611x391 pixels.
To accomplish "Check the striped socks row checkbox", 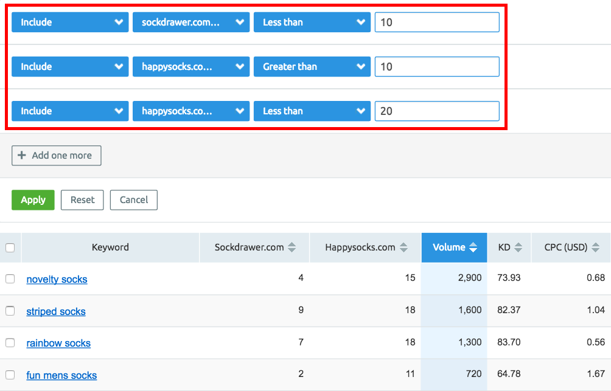I will 10,311.
